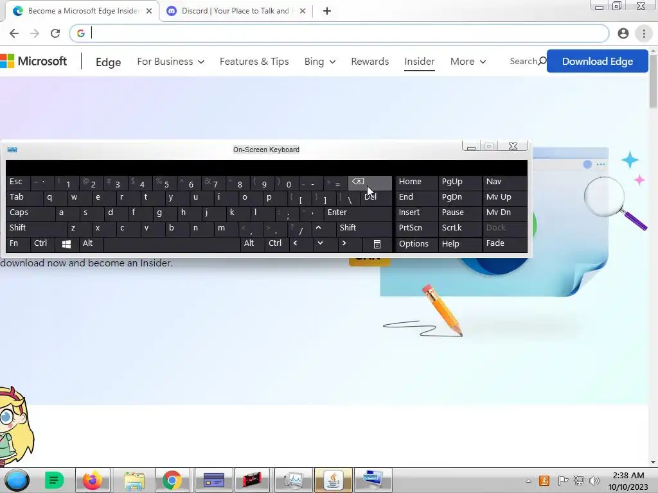Open a new browser tab
Screen dimensions: 658x493
click(327, 11)
